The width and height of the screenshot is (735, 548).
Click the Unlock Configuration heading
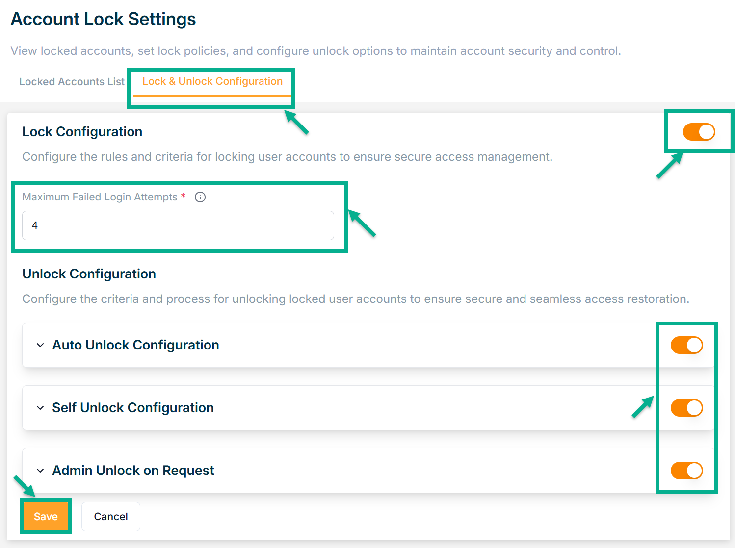pyautogui.click(x=89, y=274)
